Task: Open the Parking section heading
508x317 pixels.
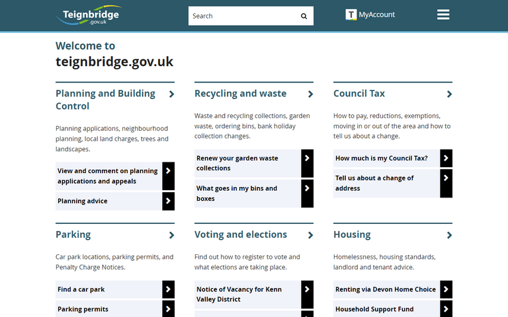Action: (x=73, y=234)
